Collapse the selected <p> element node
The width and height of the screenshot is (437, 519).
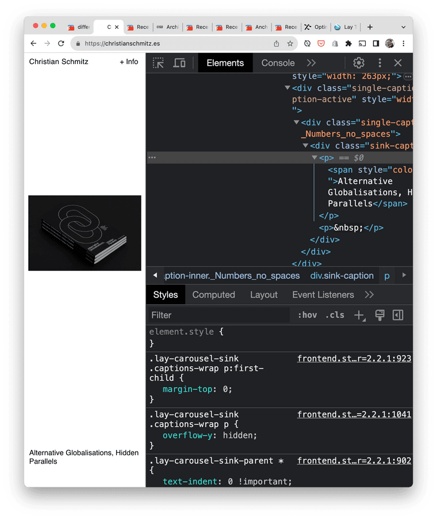(315, 158)
